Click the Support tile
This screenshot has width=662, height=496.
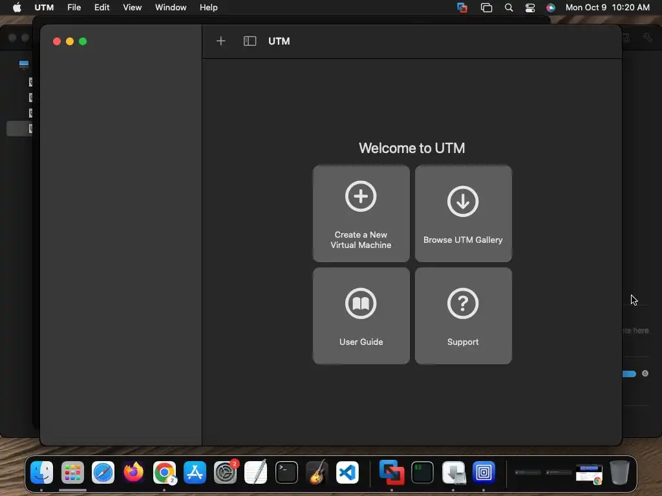[x=463, y=315]
